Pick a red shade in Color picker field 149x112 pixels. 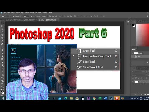[145, 31]
